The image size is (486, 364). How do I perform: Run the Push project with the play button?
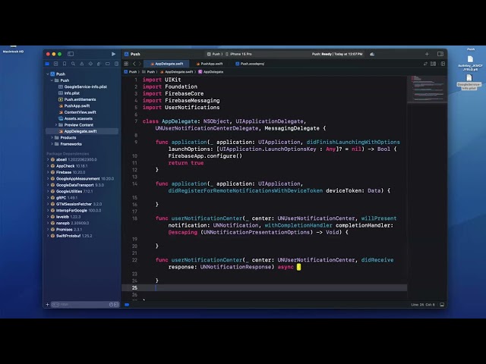[x=113, y=54]
